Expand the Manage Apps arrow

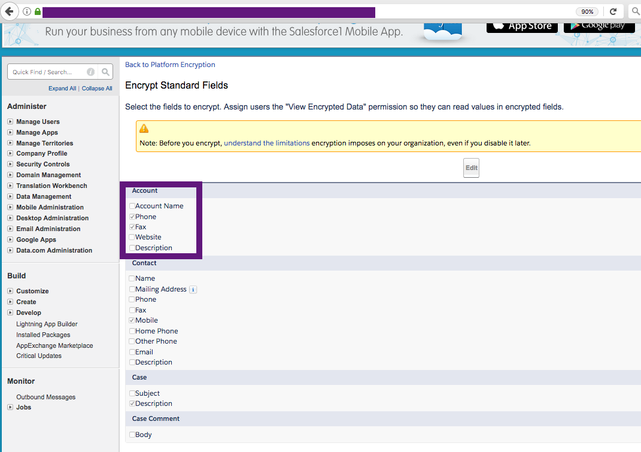point(10,132)
